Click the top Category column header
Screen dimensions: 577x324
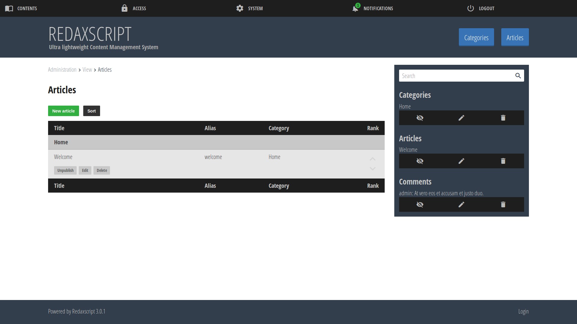coord(279,128)
